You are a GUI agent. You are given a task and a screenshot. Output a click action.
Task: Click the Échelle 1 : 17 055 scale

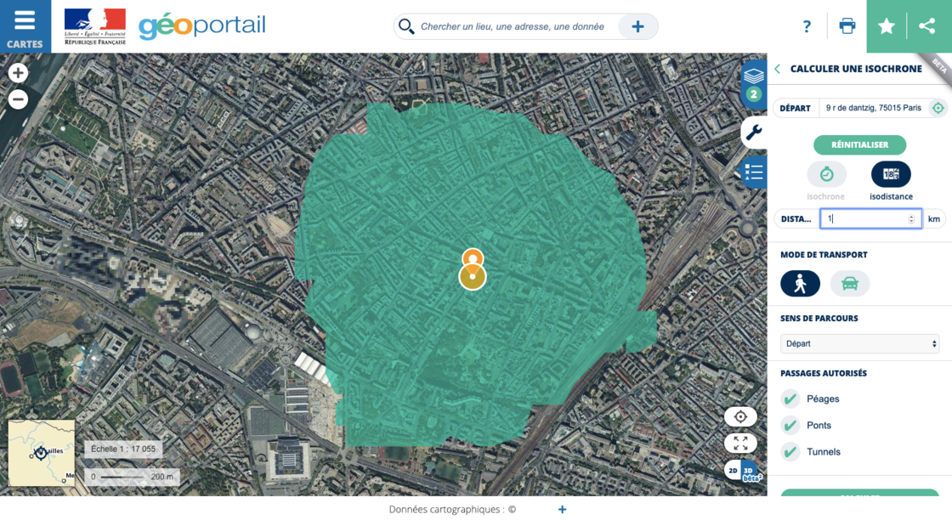point(123,449)
